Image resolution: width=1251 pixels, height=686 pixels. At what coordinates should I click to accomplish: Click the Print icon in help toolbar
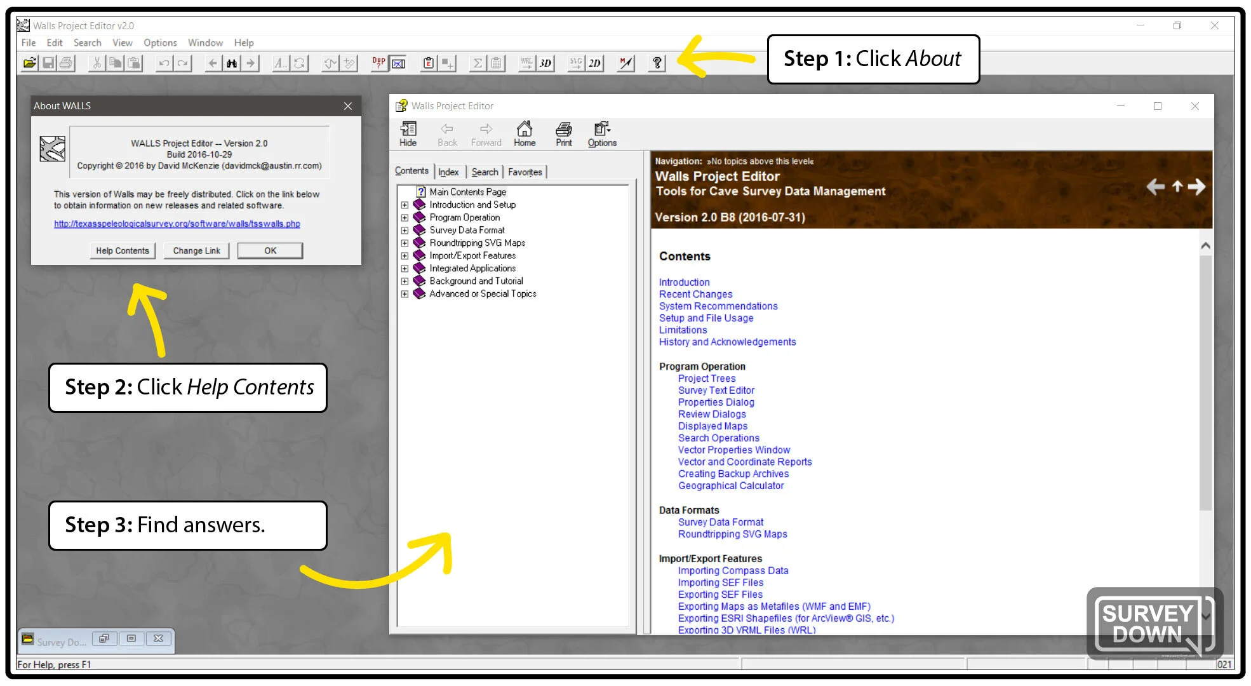click(x=563, y=133)
